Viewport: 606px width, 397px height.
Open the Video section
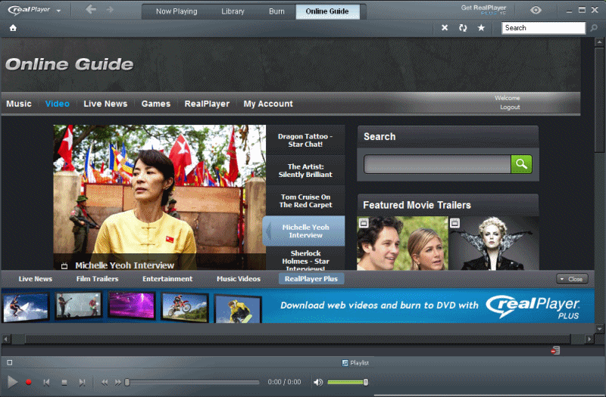(58, 104)
